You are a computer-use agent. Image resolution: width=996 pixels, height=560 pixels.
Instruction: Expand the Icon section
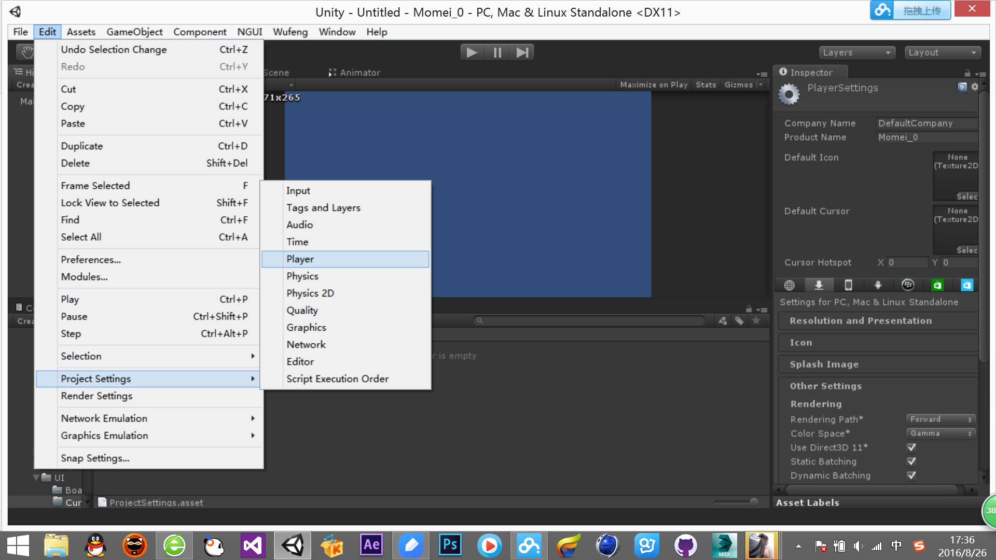point(878,342)
